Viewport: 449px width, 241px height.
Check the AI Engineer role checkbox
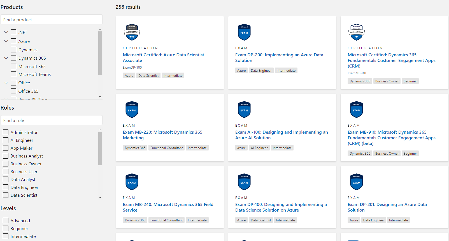pyautogui.click(x=6, y=140)
